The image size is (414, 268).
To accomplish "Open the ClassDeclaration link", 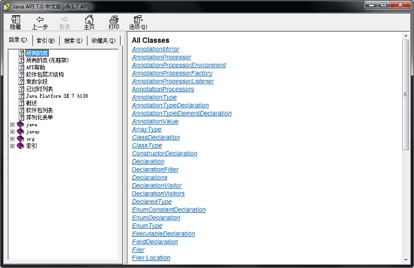I will coord(156,137).
